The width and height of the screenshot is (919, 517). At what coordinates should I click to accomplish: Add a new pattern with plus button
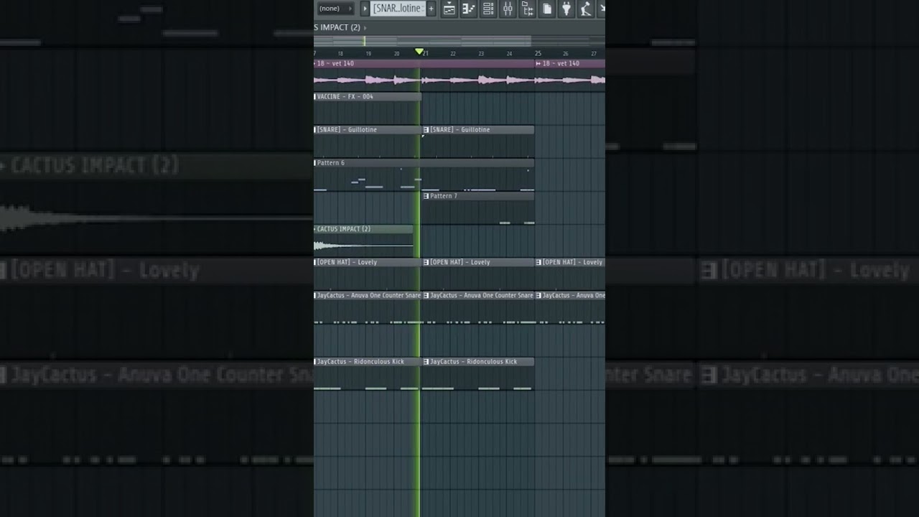pyautogui.click(x=431, y=9)
